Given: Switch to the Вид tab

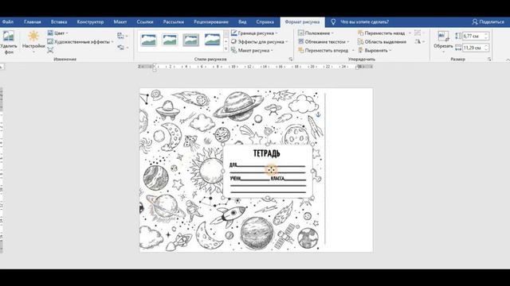Looking at the screenshot, I should coord(242,22).
